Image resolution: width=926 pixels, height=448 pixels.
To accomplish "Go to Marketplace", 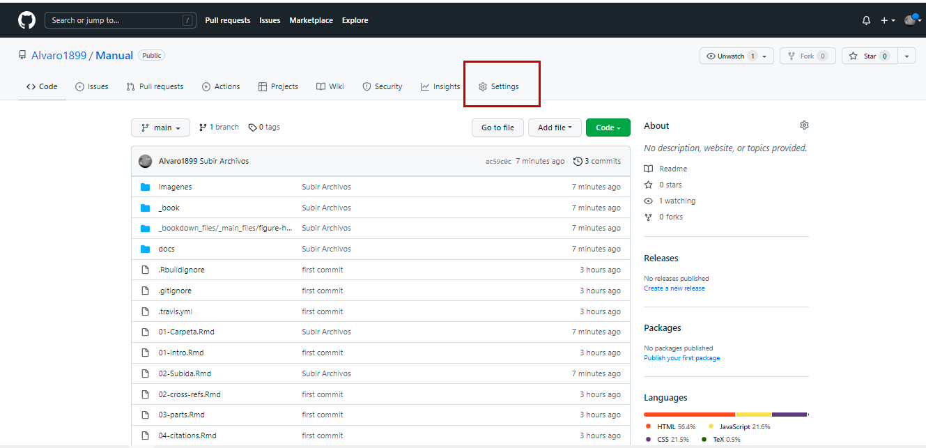I will (311, 20).
